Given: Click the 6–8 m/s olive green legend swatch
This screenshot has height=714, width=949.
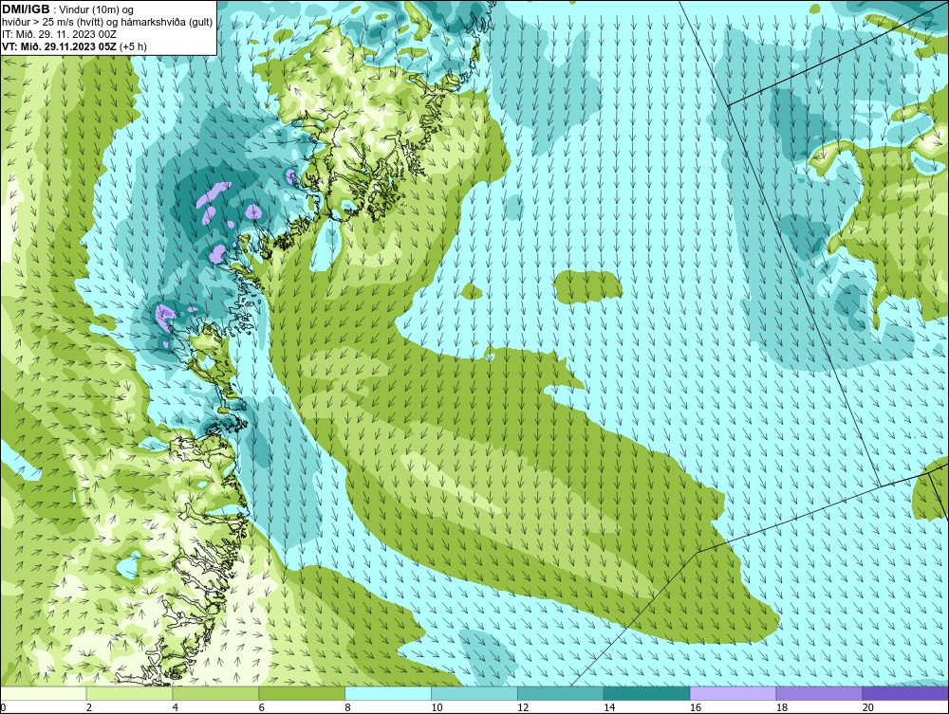Looking at the screenshot, I should [x=302, y=693].
